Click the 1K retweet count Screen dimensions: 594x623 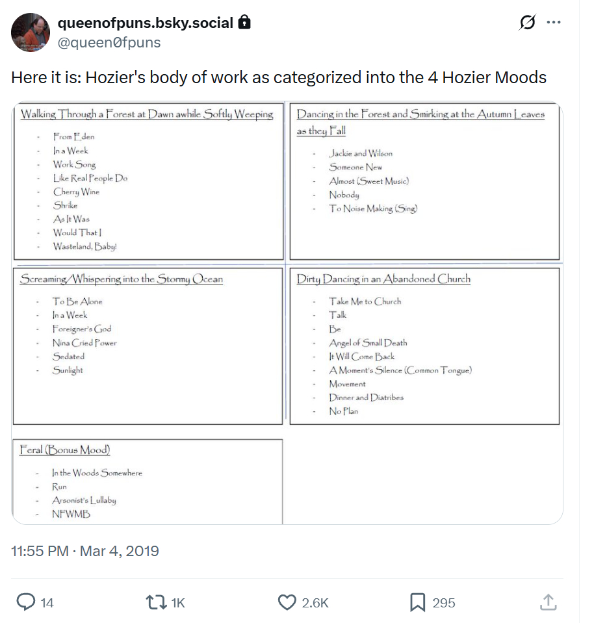coord(177,603)
